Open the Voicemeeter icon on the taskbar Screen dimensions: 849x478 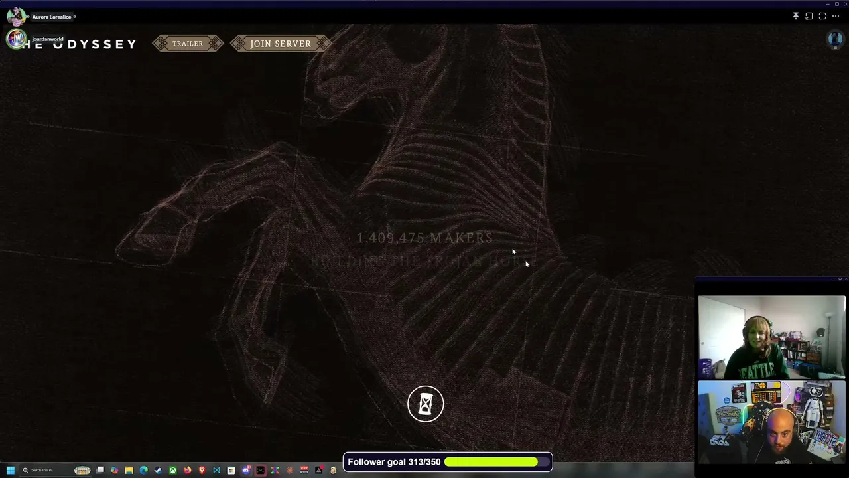tap(304, 470)
